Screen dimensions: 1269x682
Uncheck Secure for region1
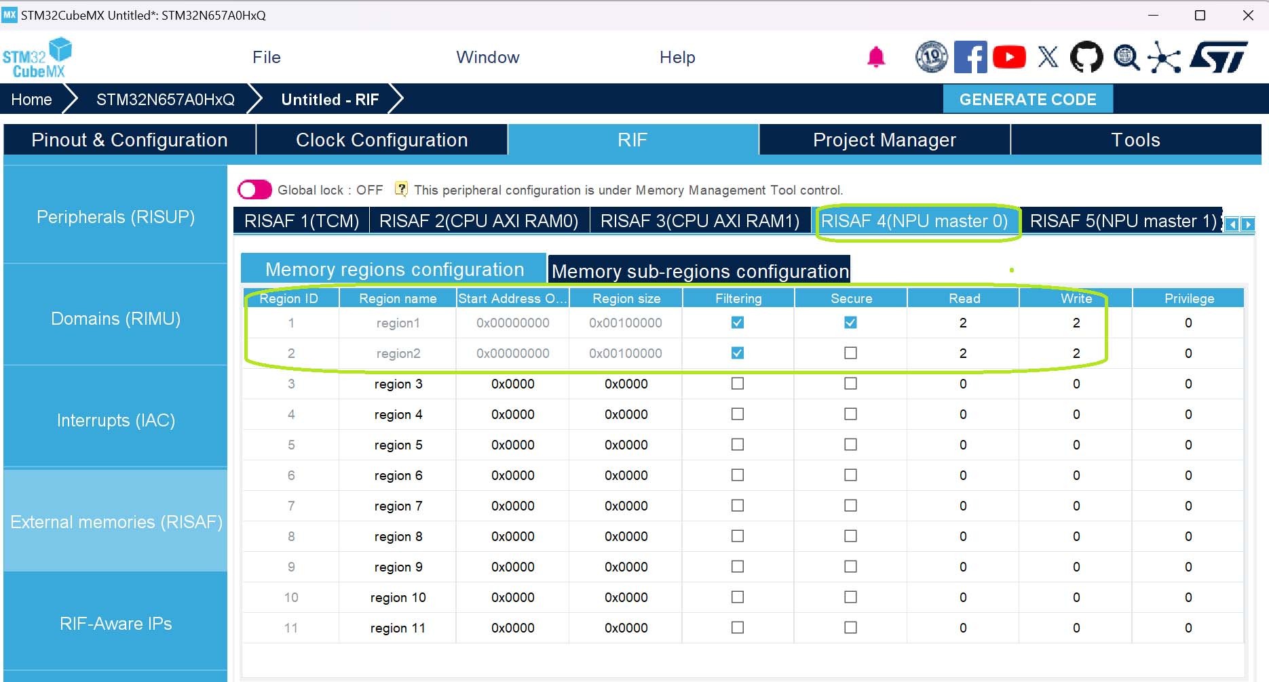coord(850,323)
